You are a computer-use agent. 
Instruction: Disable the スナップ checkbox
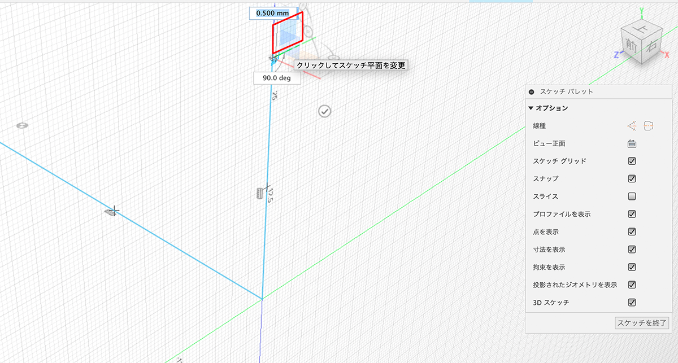click(x=632, y=179)
